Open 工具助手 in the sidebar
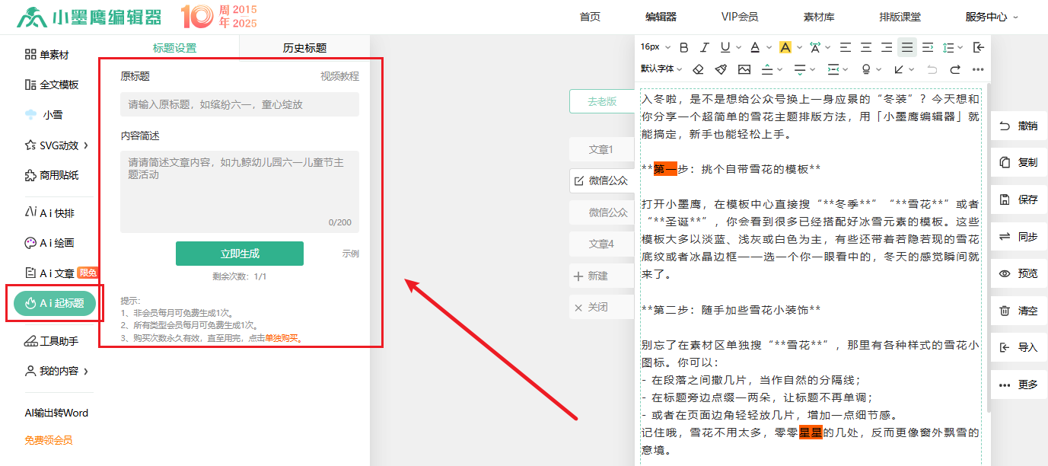The image size is (1048, 466). pyautogui.click(x=51, y=341)
